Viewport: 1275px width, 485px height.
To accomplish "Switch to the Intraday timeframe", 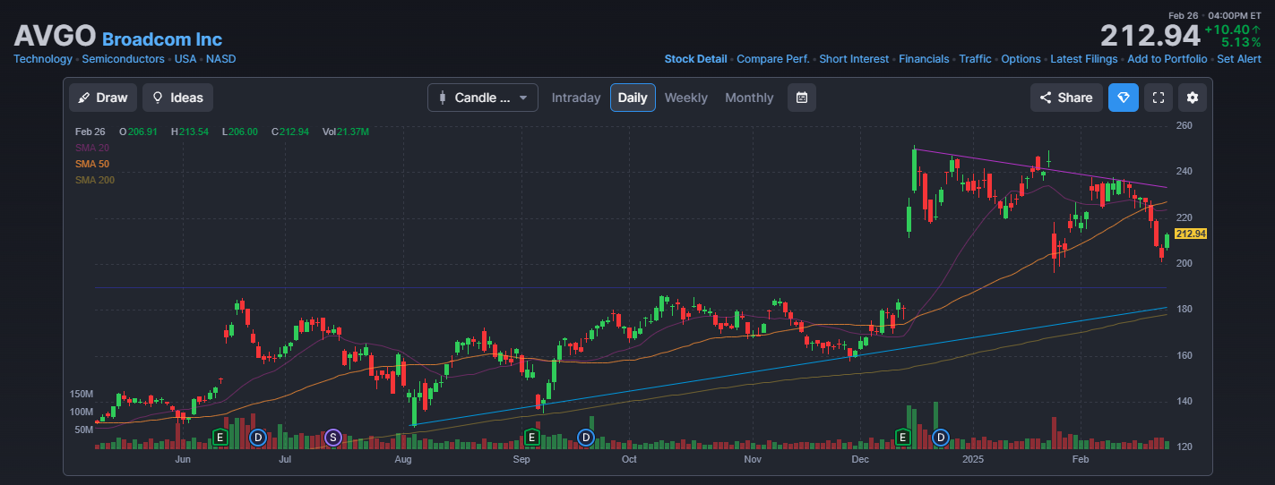I will [576, 98].
